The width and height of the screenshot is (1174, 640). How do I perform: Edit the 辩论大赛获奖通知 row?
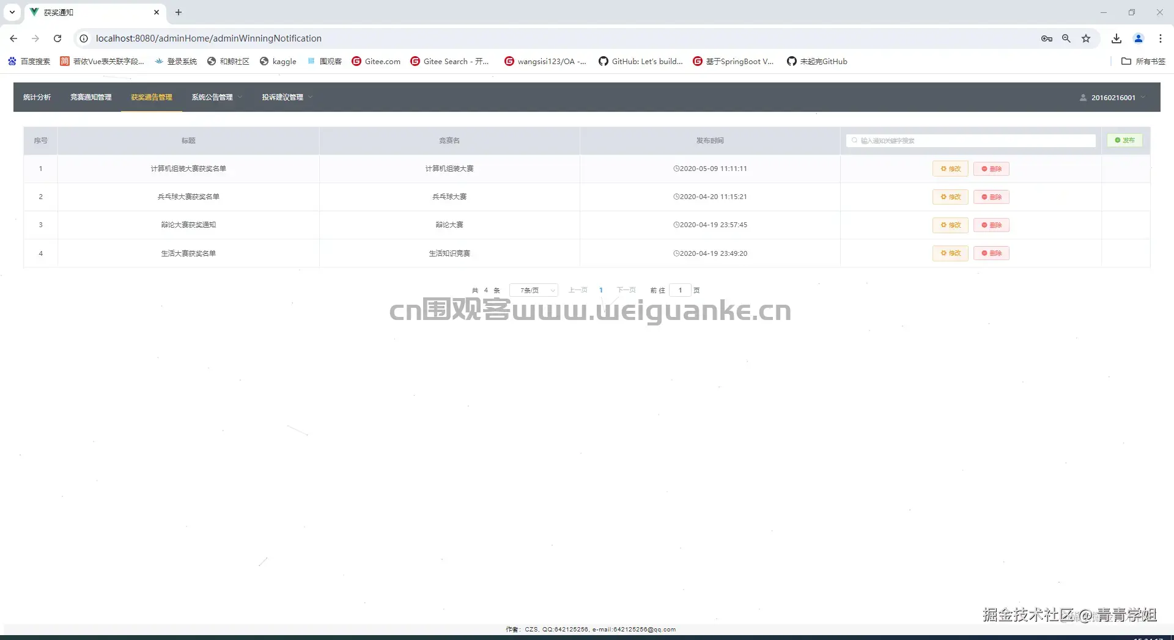950,225
